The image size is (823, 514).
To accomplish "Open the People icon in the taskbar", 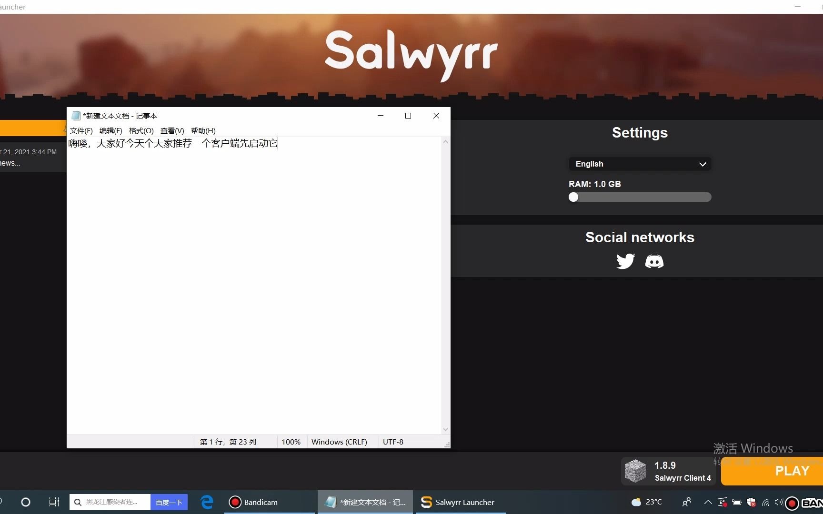I will 686,502.
